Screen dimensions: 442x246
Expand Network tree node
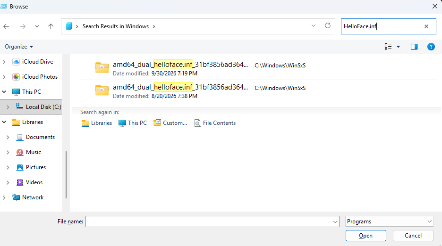pyautogui.click(x=4, y=197)
